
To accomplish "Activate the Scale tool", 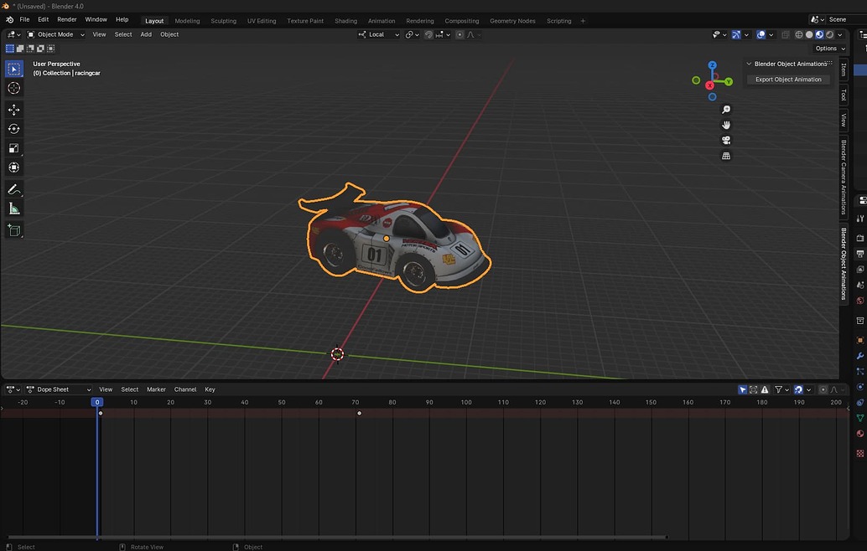I will point(13,147).
